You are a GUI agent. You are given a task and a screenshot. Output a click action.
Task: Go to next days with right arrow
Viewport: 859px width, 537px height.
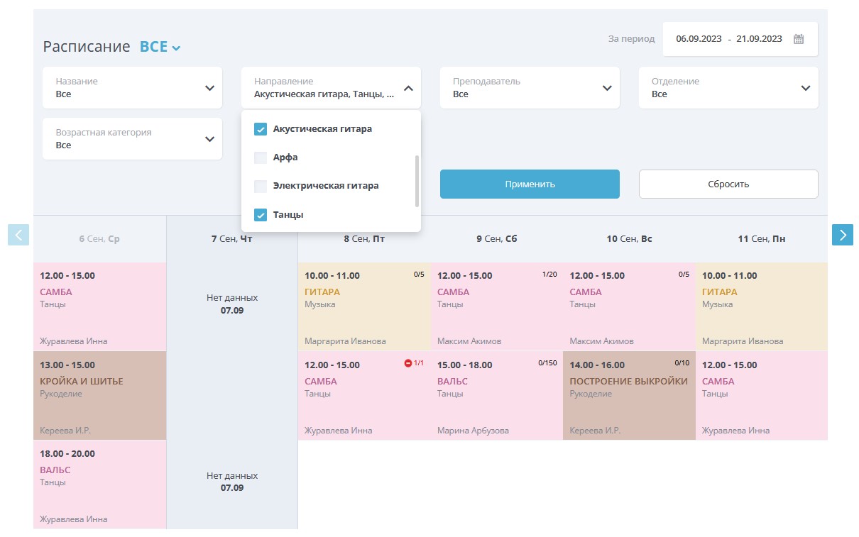(x=842, y=235)
